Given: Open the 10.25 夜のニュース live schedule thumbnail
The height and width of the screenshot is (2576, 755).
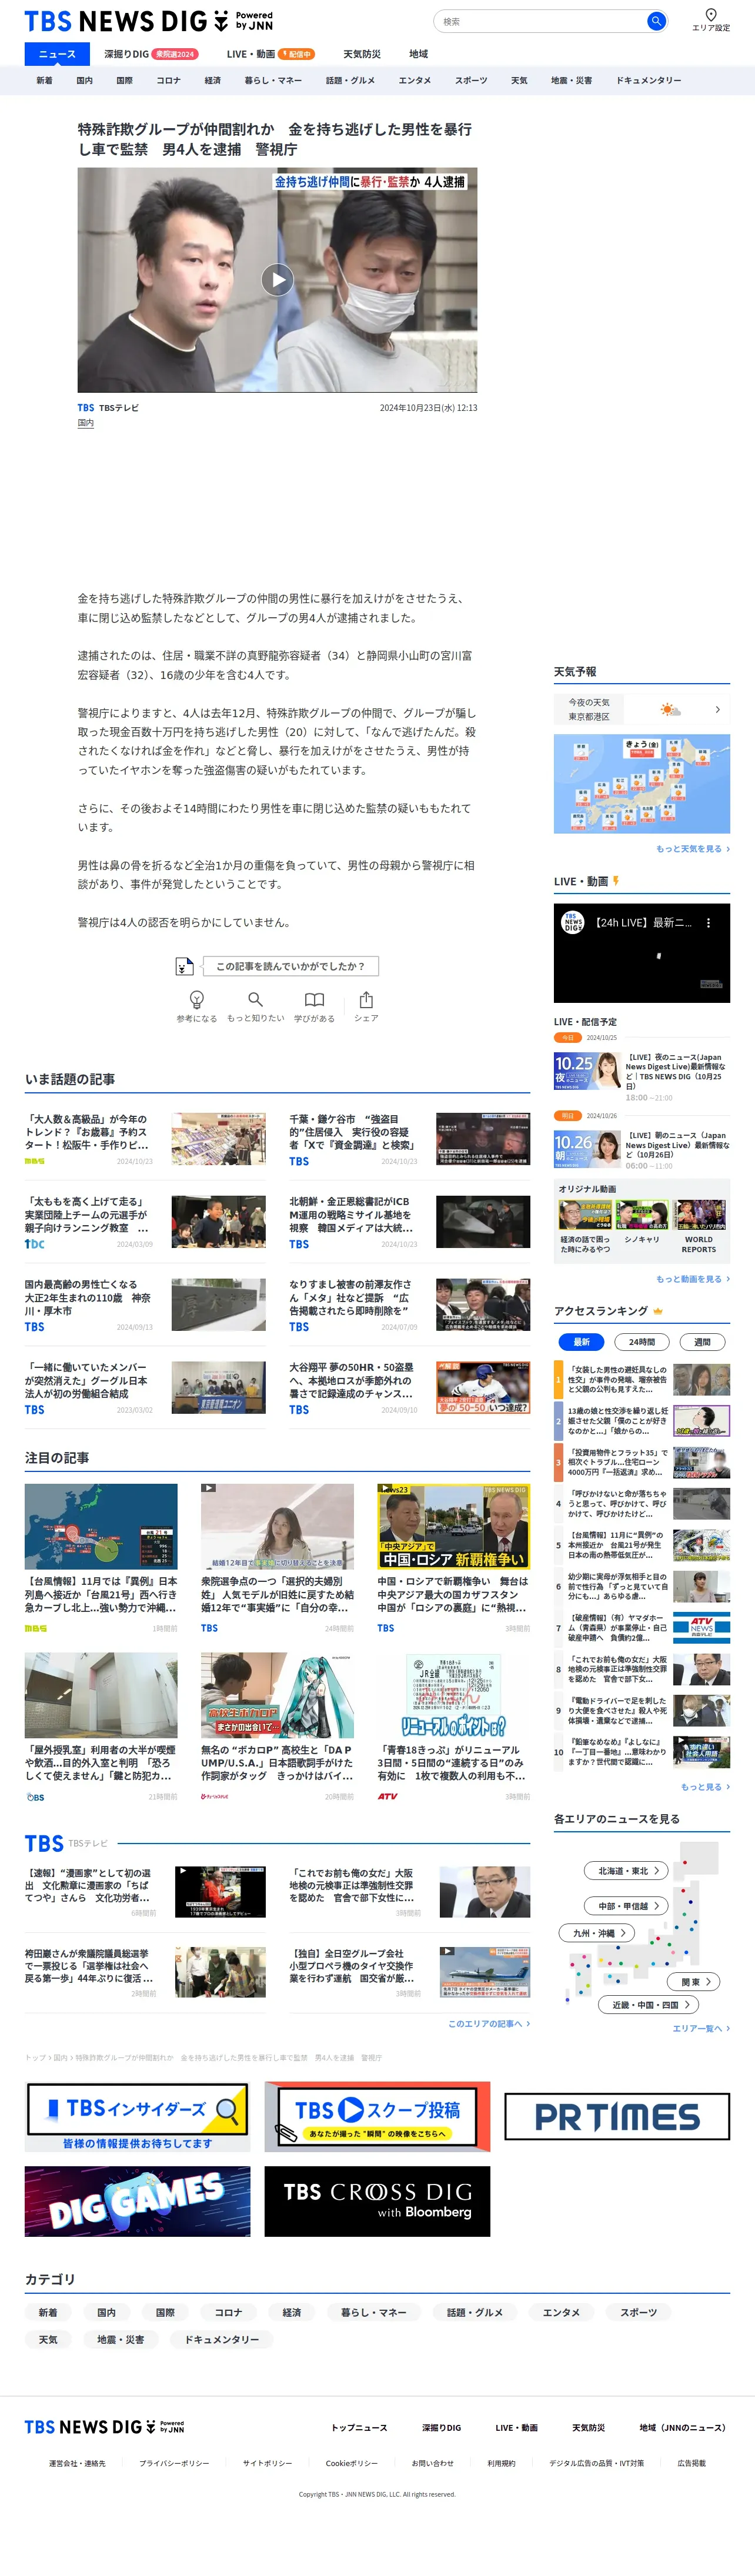Looking at the screenshot, I should tap(587, 1071).
